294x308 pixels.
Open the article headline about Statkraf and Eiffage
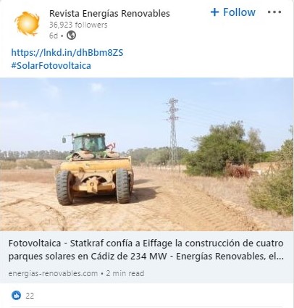pyautogui.click(x=146, y=250)
